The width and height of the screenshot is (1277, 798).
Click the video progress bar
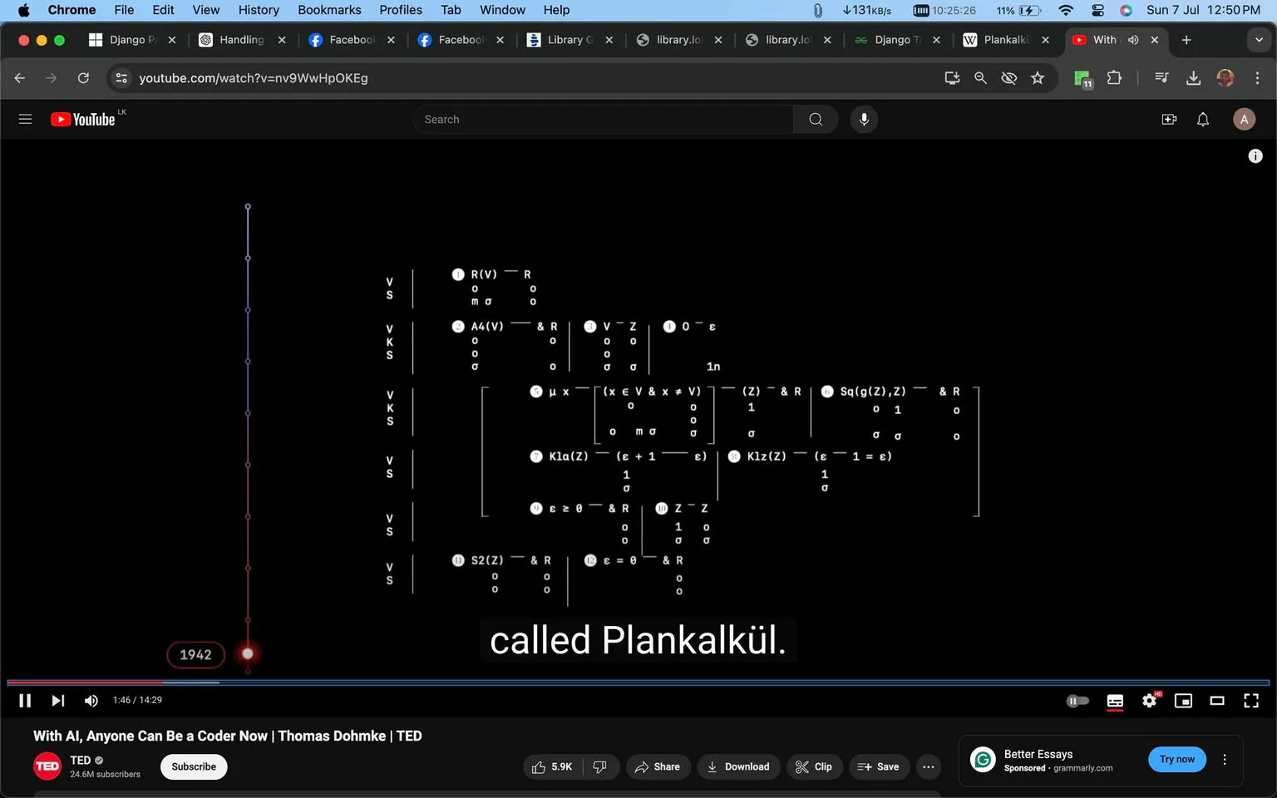click(638, 682)
